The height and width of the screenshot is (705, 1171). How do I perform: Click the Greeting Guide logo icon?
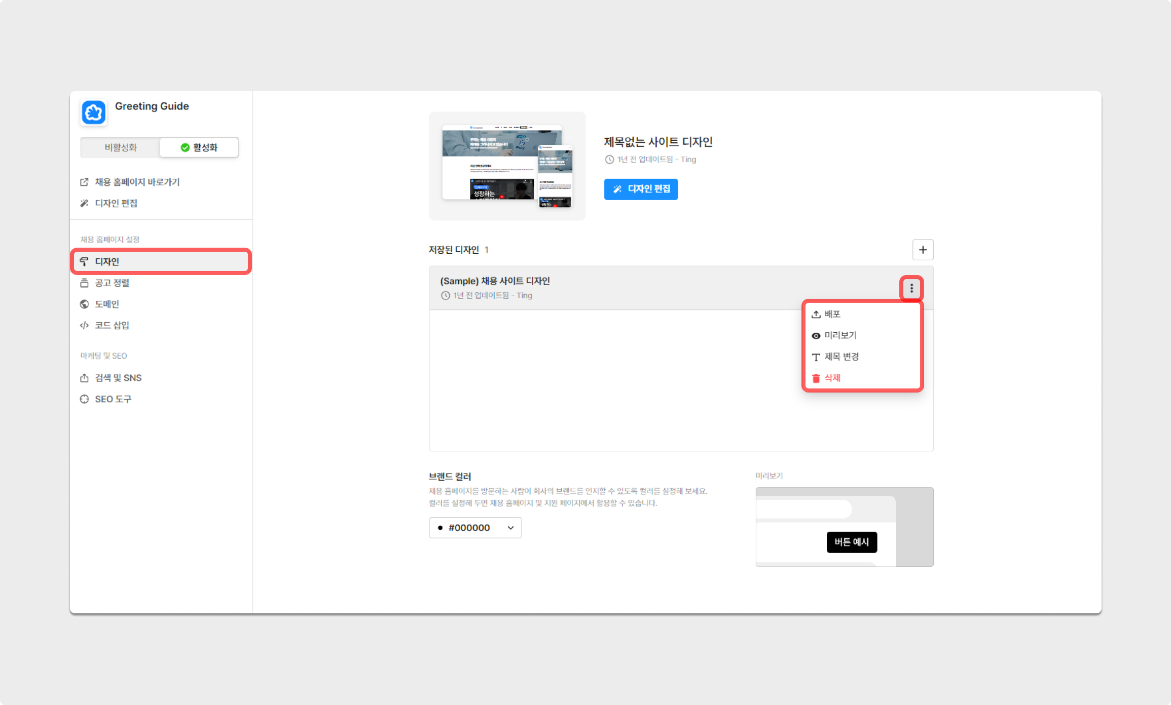[x=94, y=112]
